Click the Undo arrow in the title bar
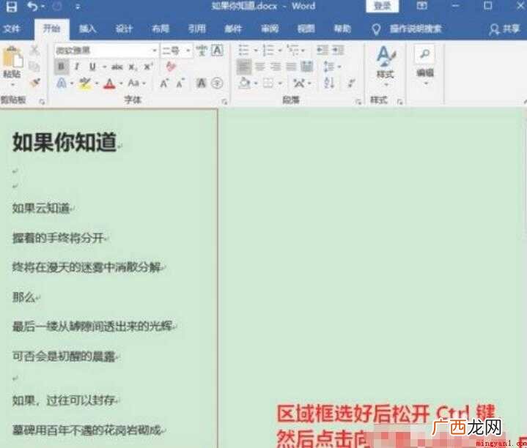The image size is (527, 448). coord(32,6)
